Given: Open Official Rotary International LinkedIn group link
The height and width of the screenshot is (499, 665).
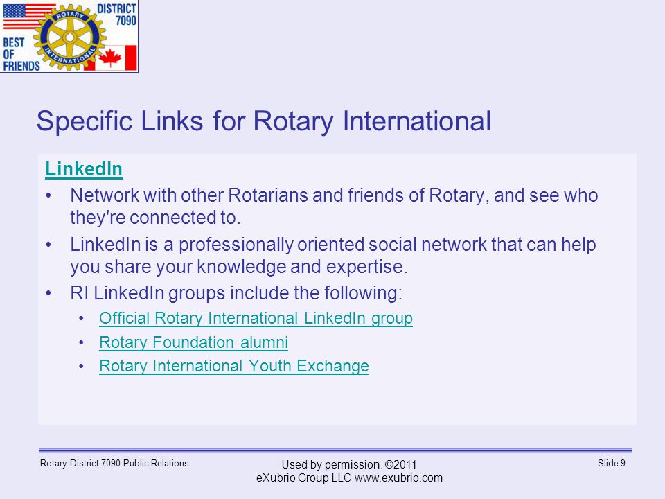Looking at the screenshot, I should 256,318.
